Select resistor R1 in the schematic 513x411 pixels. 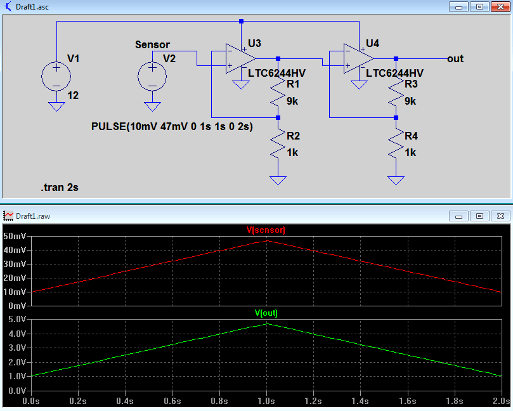click(x=278, y=92)
